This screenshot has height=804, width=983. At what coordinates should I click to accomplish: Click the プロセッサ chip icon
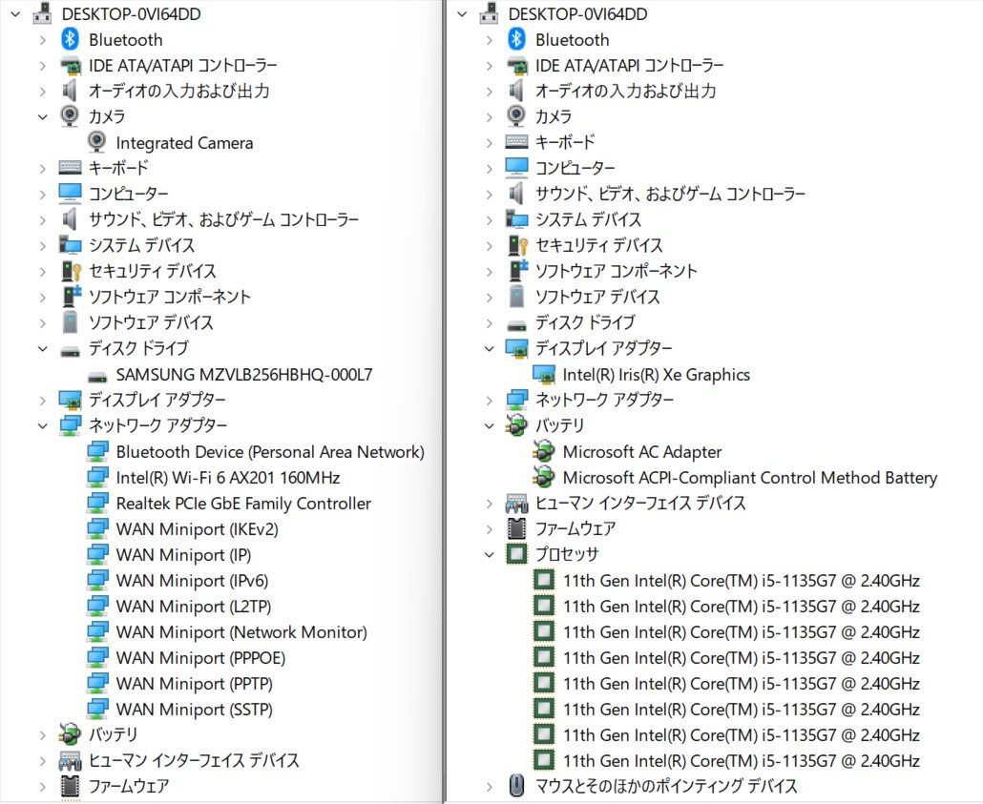click(x=516, y=554)
